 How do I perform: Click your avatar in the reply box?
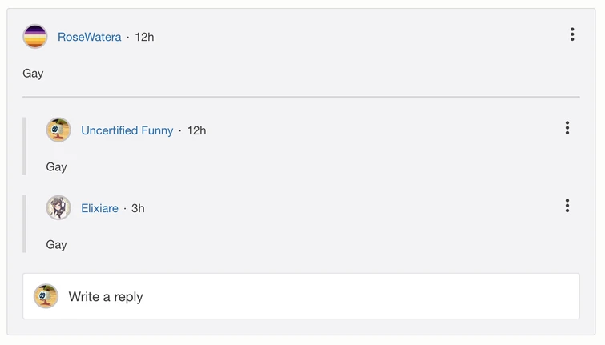point(46,296)
